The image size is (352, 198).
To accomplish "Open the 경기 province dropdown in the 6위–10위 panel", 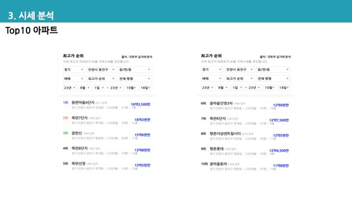I will coord(212,70).
